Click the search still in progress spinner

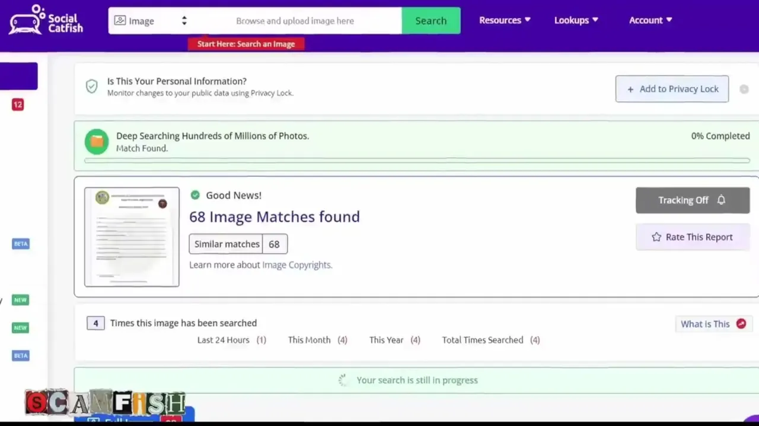tap(343, 380)
